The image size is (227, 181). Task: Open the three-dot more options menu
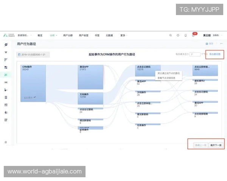(221, 43)
